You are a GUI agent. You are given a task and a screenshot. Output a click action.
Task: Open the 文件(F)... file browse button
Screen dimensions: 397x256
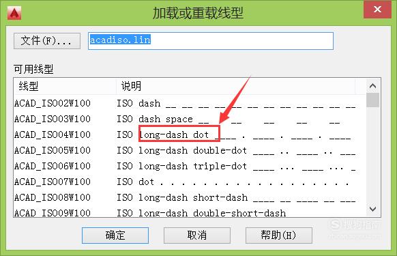point(47,41)
